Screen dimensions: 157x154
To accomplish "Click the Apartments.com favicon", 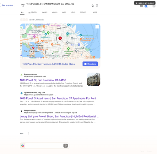I will pyautogui.click(x=21, y=75).
